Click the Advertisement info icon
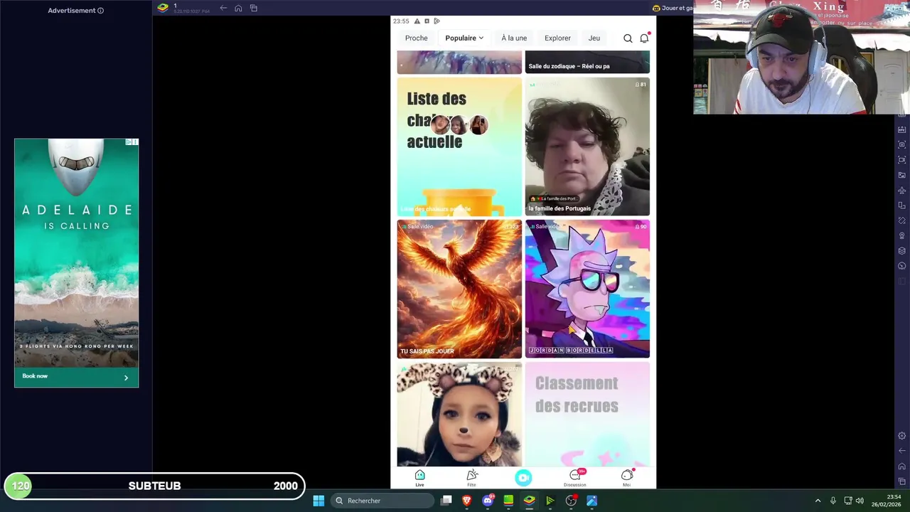This screenshot has height=512, width=910. coord(100,11)
